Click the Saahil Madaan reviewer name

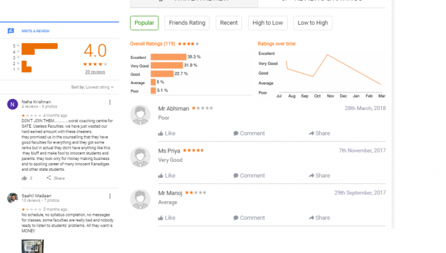pyautogui.click(x=36, y=195)
